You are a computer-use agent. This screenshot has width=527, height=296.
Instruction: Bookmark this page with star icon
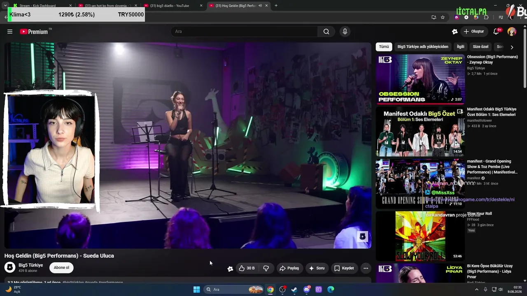click(x=443, y=17)
